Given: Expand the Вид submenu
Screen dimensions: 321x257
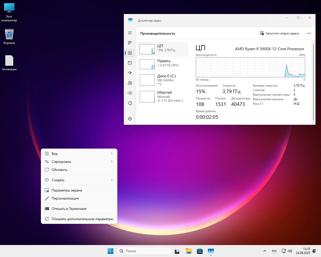Looking at the screenshot, I should coord(79,154).
